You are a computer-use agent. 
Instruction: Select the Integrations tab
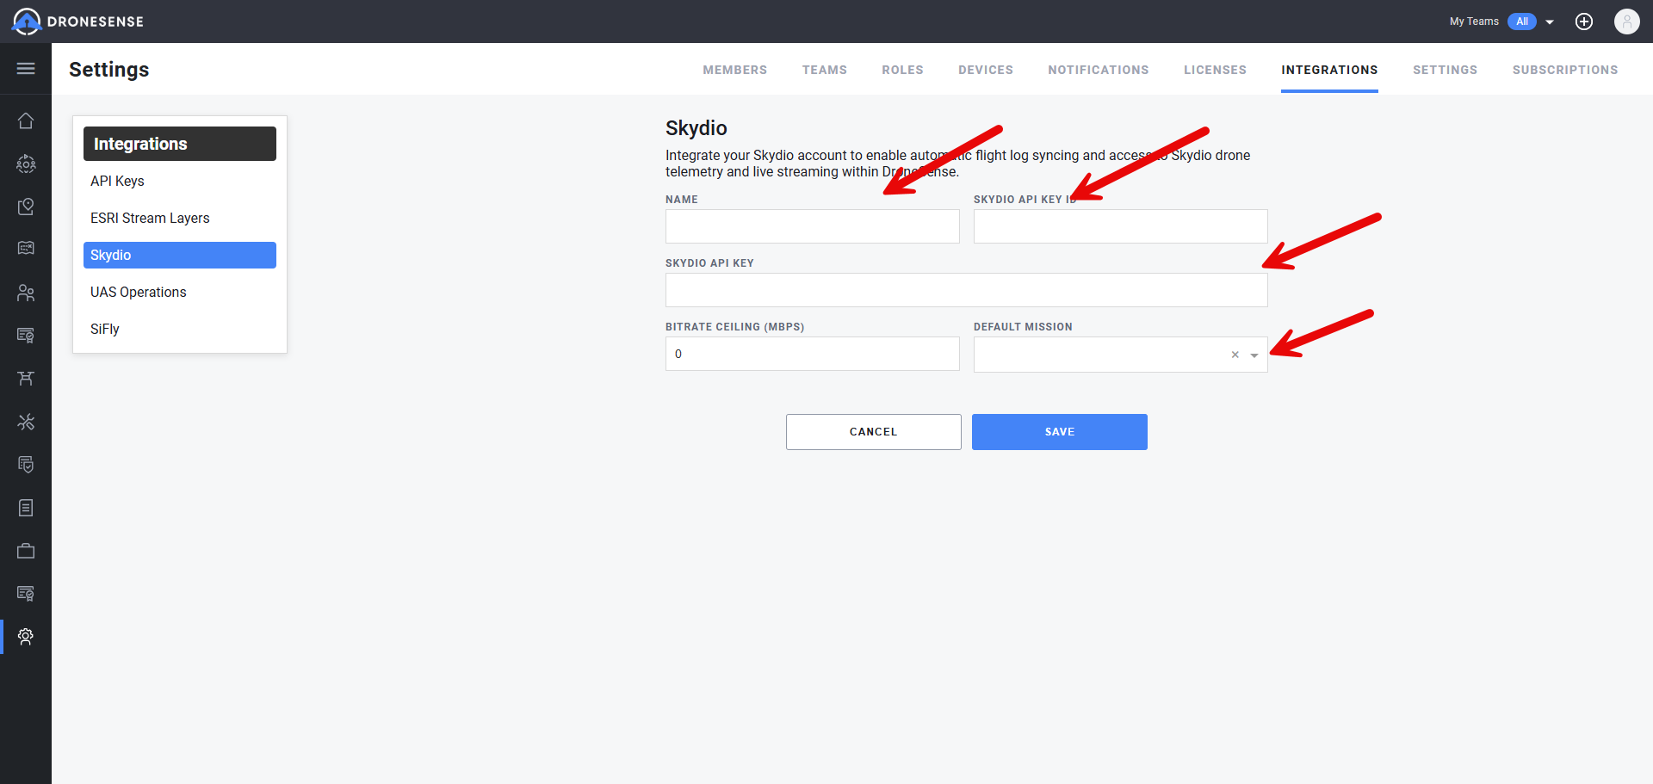1329,70
